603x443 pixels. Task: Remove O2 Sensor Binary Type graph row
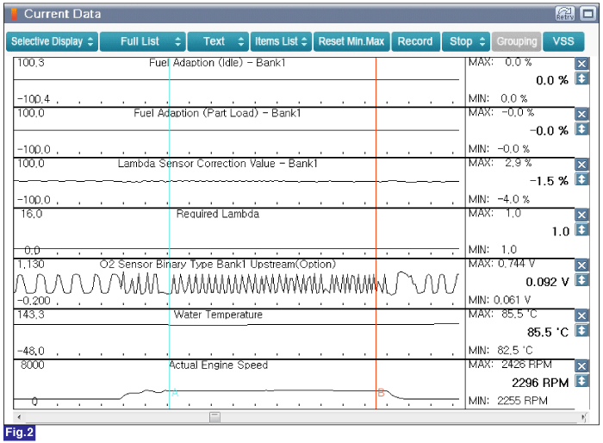click(581, 265)
